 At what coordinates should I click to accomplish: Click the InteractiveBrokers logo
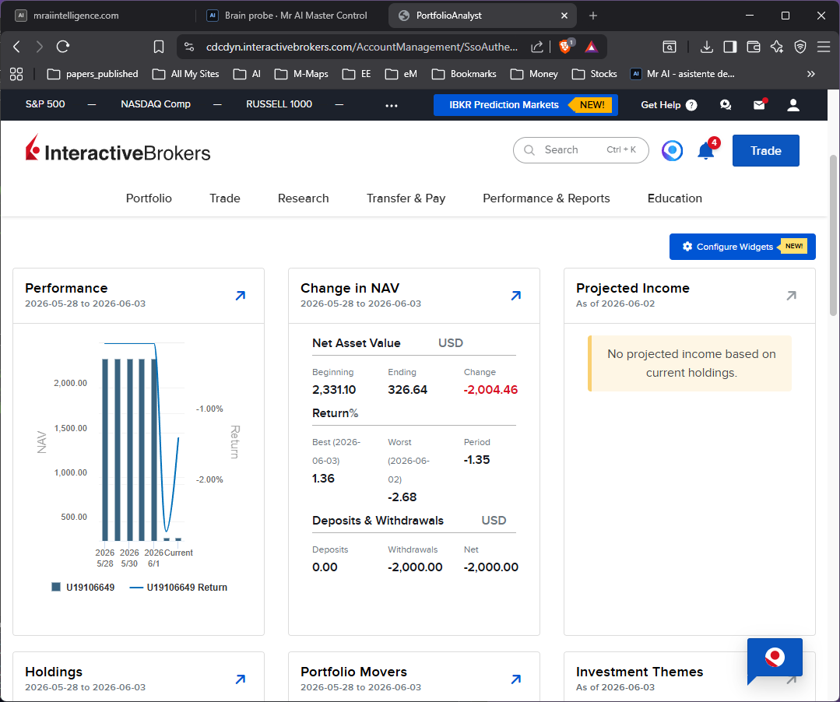click(x=118, y=149)
